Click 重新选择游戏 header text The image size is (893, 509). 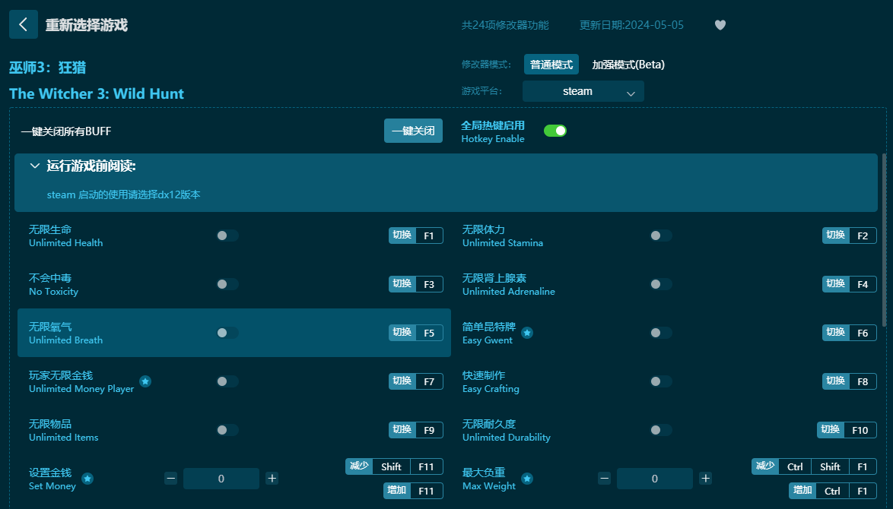tap(87, 25)
